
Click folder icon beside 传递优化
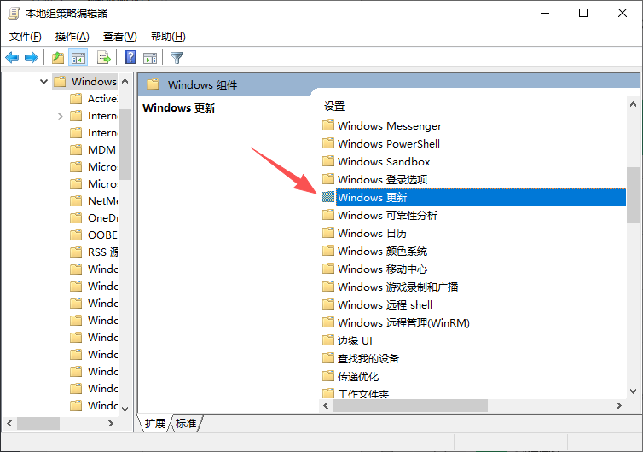328,376
